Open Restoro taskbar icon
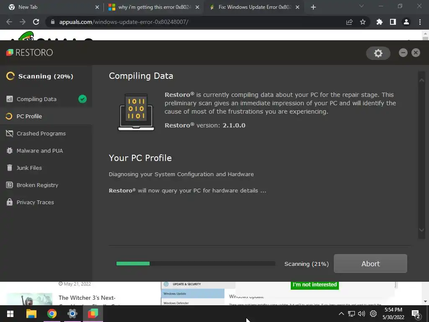Viewport: 429px width, 322px height. click(x=93, y=314)
